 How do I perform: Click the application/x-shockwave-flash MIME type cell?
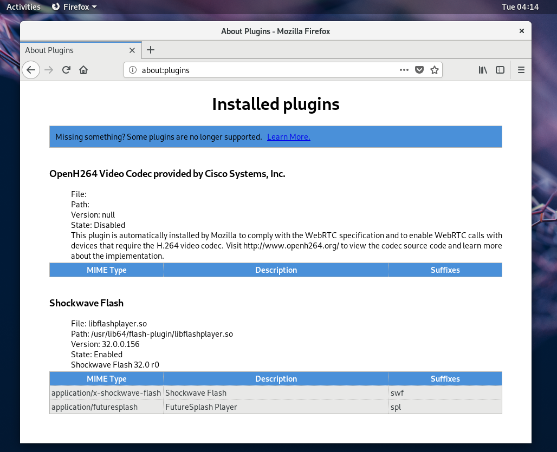[x=106, y=393]
